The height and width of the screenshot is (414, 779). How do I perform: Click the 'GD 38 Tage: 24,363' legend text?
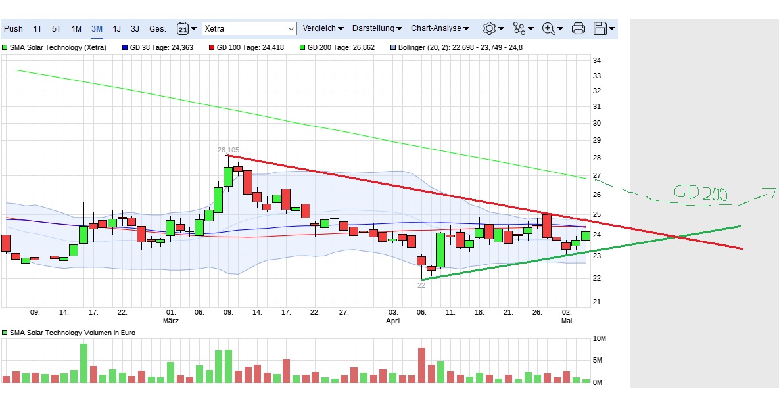162,48
